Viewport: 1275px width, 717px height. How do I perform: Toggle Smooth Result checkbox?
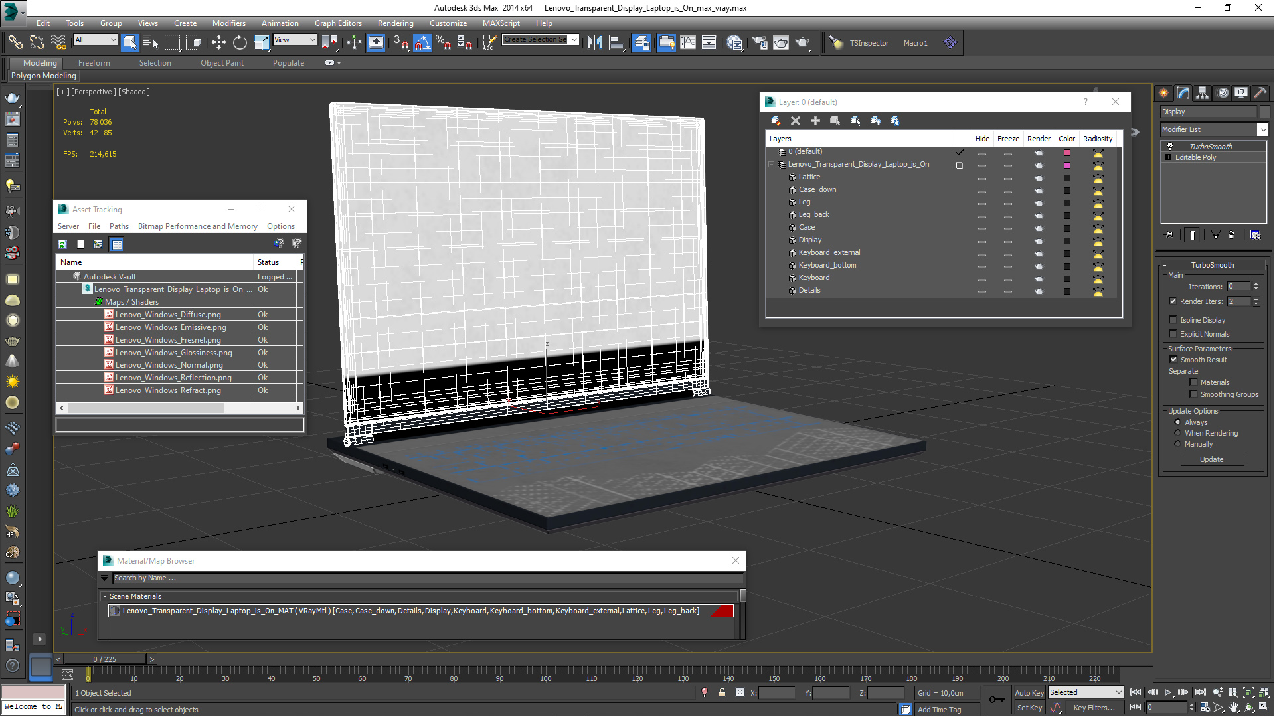[x=1173, y=360]
